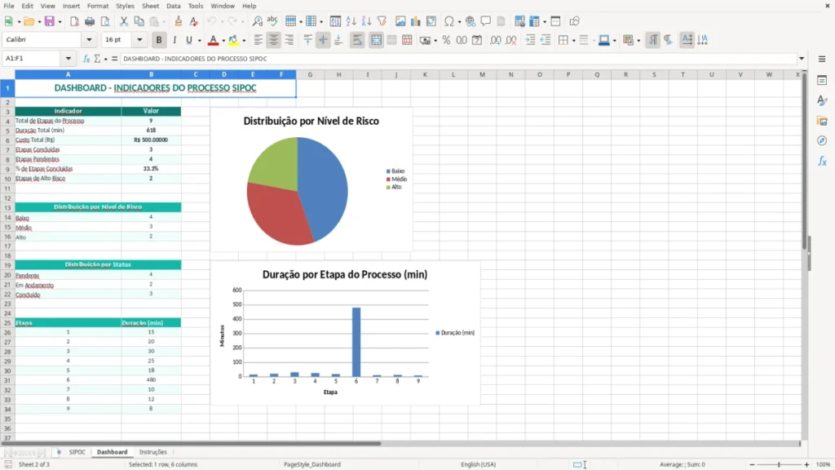This screenshot has height=470, width=835.
Task: Open Find & Replace
Action: (257, 21)
